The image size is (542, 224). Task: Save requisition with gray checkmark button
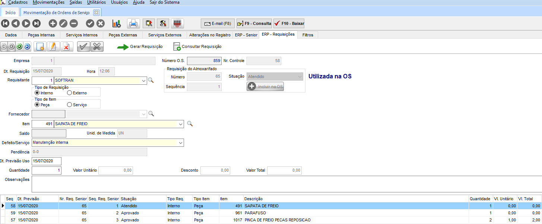83,46
